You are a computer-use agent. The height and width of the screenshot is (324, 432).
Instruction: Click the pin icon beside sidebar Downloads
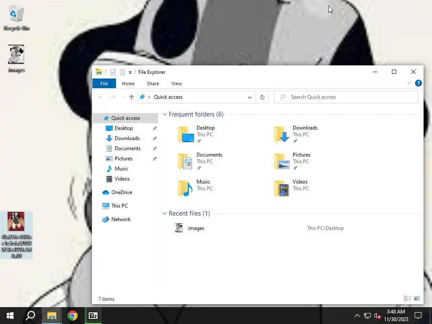point(154,138)
